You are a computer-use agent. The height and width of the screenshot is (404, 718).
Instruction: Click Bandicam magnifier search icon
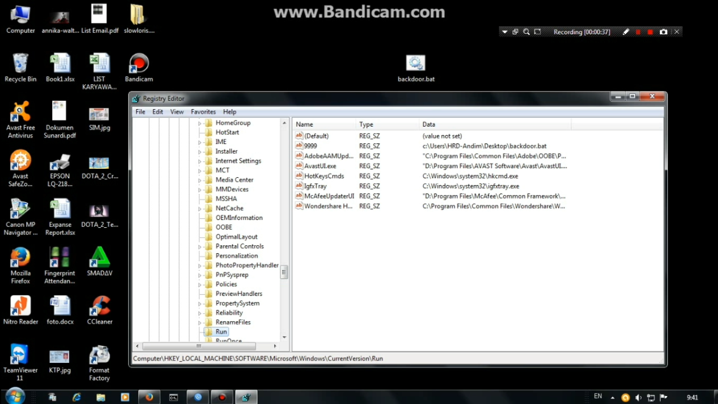pyautogui.click(x=526, y=32)
